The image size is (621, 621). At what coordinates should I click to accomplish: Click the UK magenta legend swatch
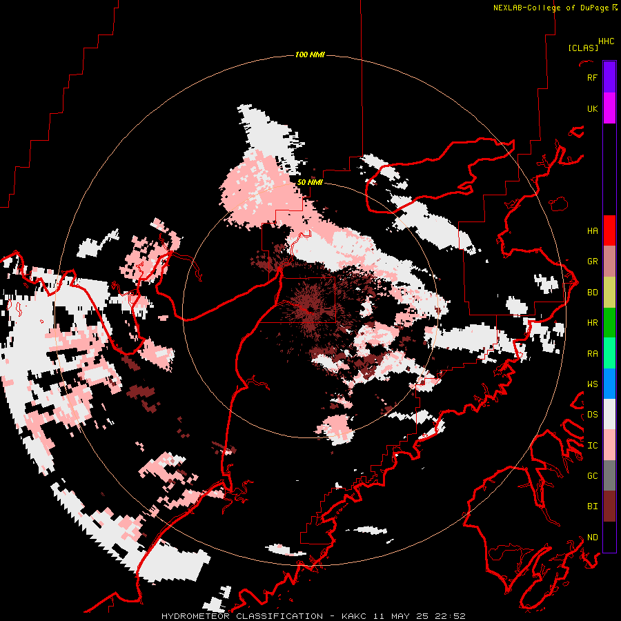pyautogui.click(x=609, y=108)
